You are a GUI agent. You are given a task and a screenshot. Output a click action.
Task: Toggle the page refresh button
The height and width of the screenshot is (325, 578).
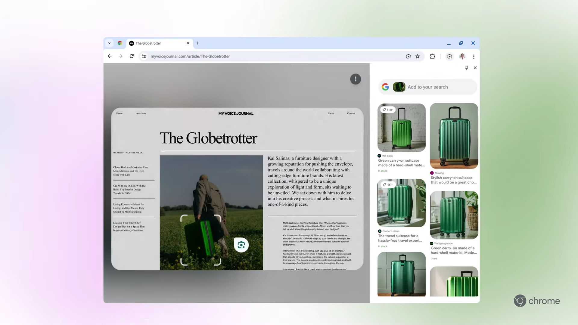(132, 56)
